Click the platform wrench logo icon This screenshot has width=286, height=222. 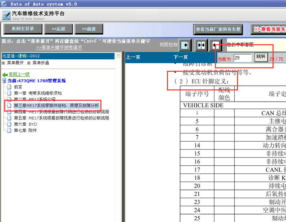[x=7, y=16]
